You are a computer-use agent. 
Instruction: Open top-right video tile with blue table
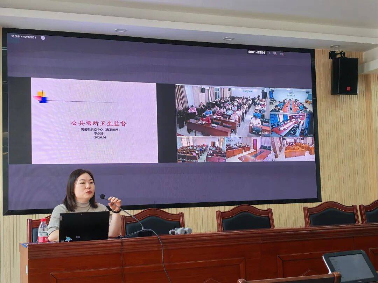point(292,100)
